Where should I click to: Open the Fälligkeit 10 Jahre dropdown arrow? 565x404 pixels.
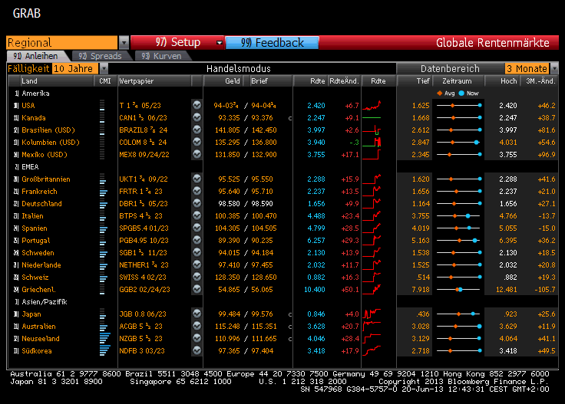click(104, 68)
